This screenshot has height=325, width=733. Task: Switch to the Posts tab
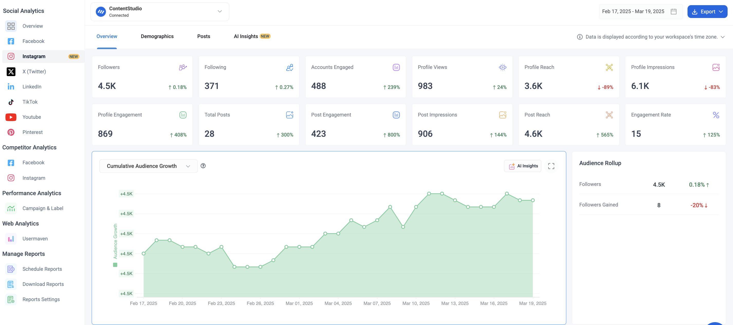204,37
